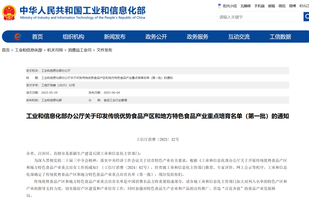309x199 pixels.
Task: Click 分类 value 食品工业行业管理
Action: click(x=115, y=100)
